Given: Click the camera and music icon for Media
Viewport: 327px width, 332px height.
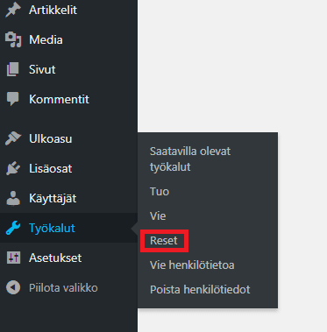Looking at the screenshot, I should [x=13, y=39].
